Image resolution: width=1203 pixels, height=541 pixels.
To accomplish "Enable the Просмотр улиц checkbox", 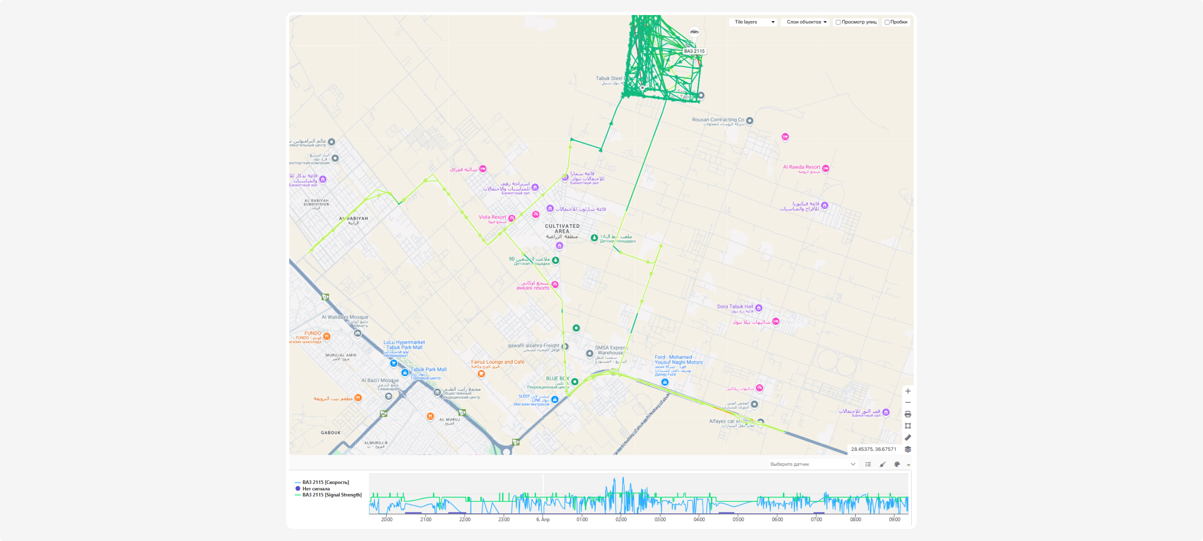I will coord(838,22).
